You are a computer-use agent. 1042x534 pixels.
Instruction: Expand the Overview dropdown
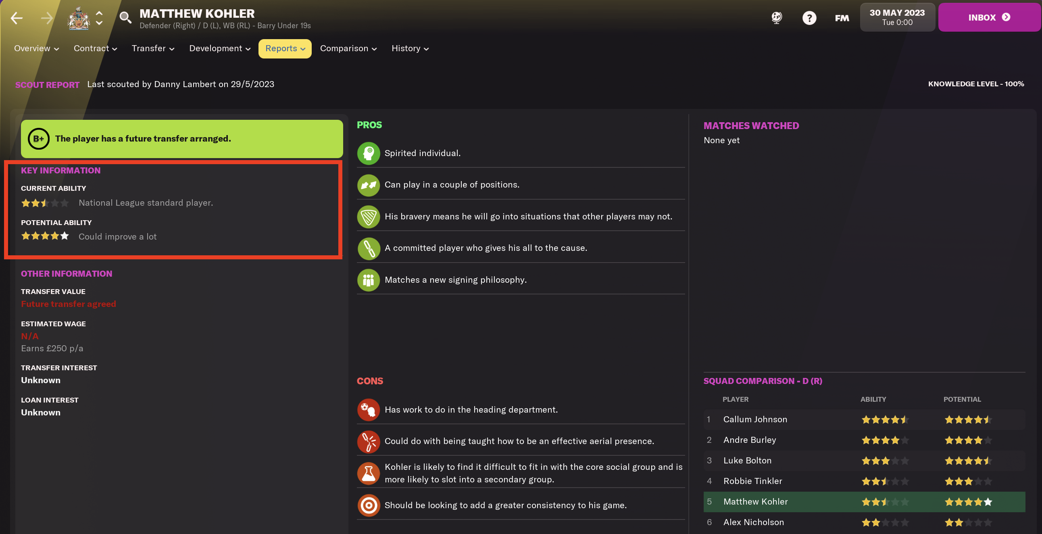tap(36, 48)
